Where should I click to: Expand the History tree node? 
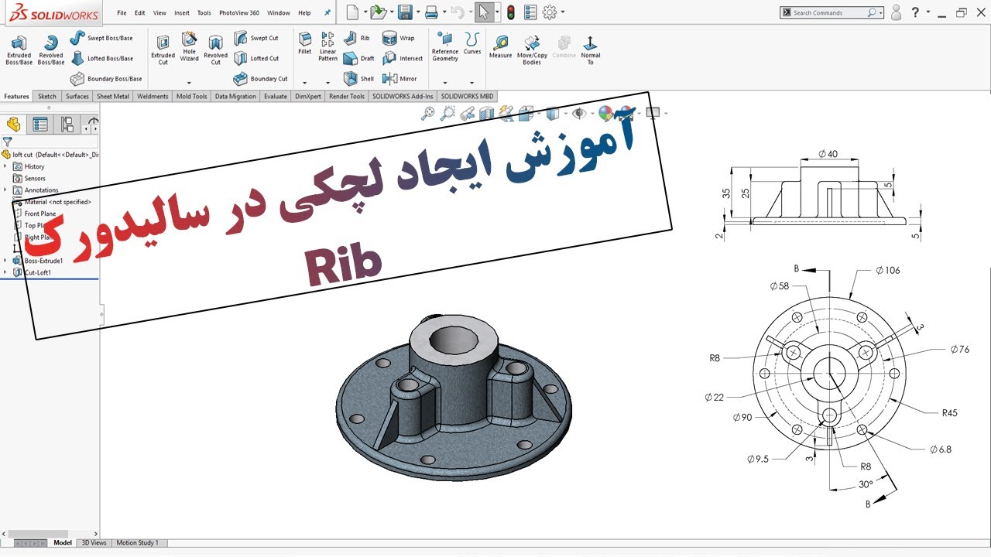[5, 166]
